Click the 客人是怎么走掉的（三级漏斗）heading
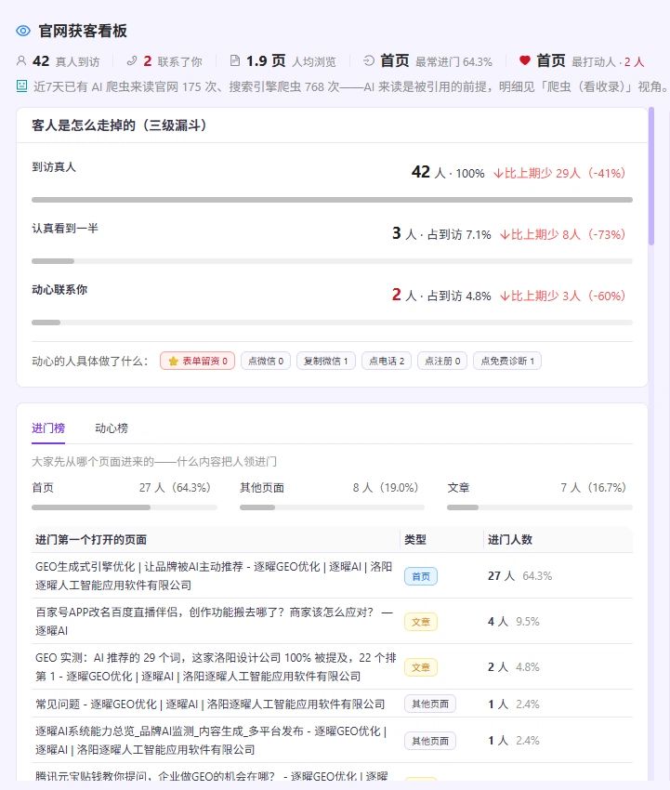The image size is (670, 790). pyautogui.click(x=119, y=125)
